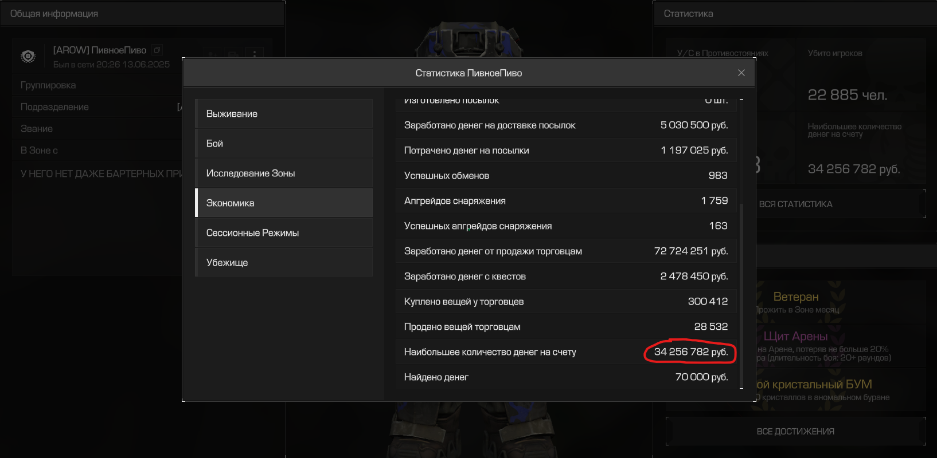The image size is (937, 458).
Task: Click the Ветеран achievement entry
Action: pos(796,302)
